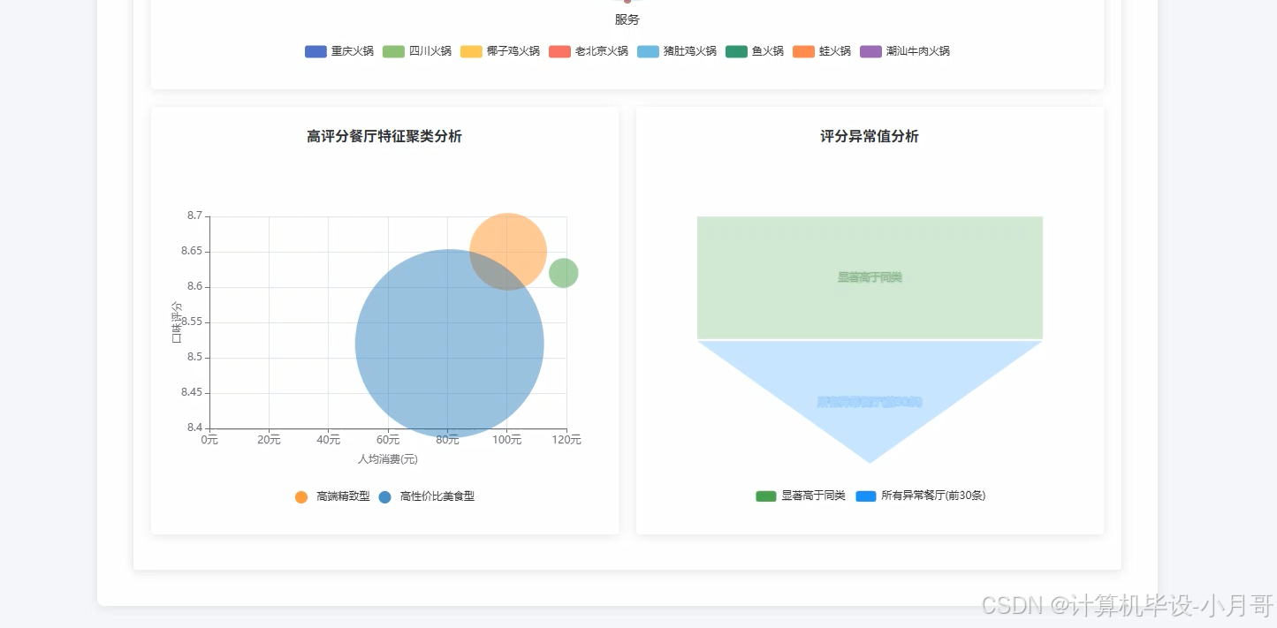Viewport: 1277px width, 628px height.
Task: Toggle the 鱼火锅 legend item
Action: [x=755, y=51]
